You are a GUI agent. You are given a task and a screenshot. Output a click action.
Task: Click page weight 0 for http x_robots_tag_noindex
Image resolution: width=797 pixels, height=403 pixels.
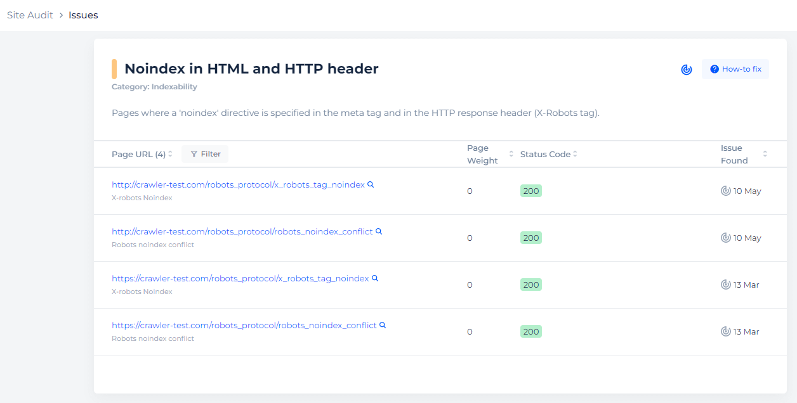(x=470, y=191)
